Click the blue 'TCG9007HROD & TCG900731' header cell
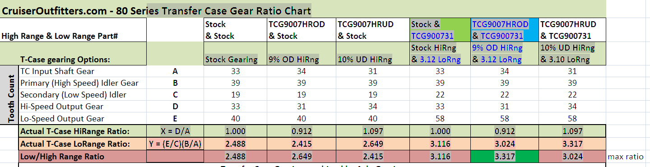 (505, 30)
